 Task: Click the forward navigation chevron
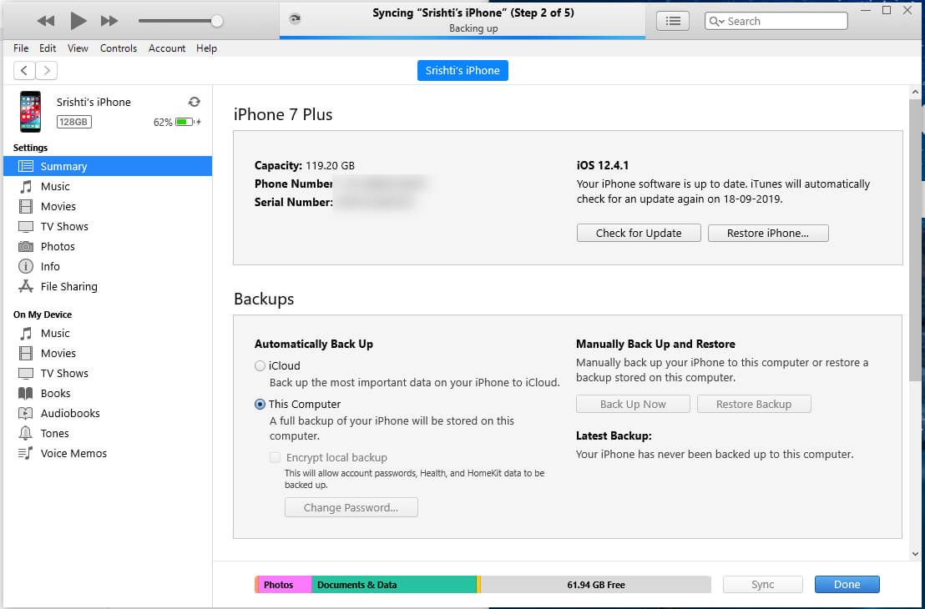46,70
